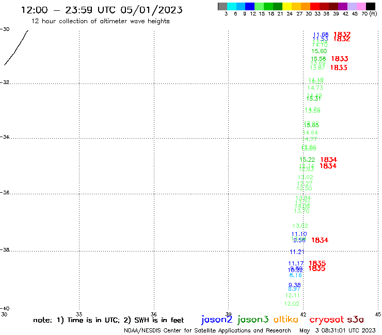This screenshot has width=382, height=335.
Task: Click the wave height value 15.60
Action: (x=319, y=51)
